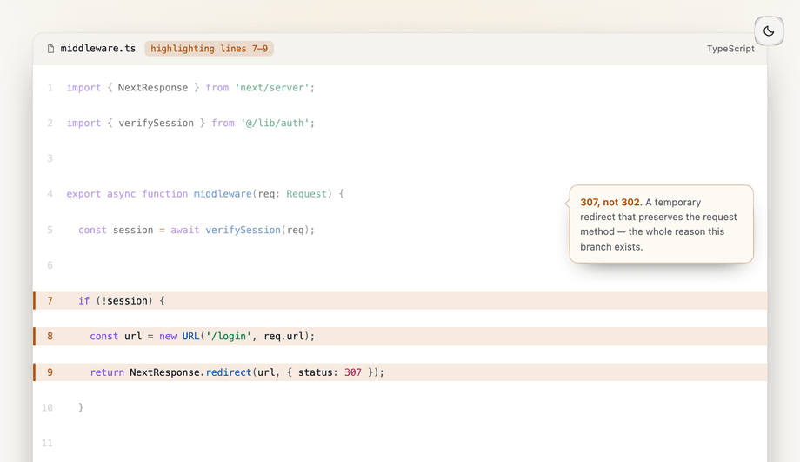Click "const url" on line 8
800x462 pixels.
coord(116,337)
